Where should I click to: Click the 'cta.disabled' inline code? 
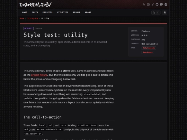coord(92,94)
